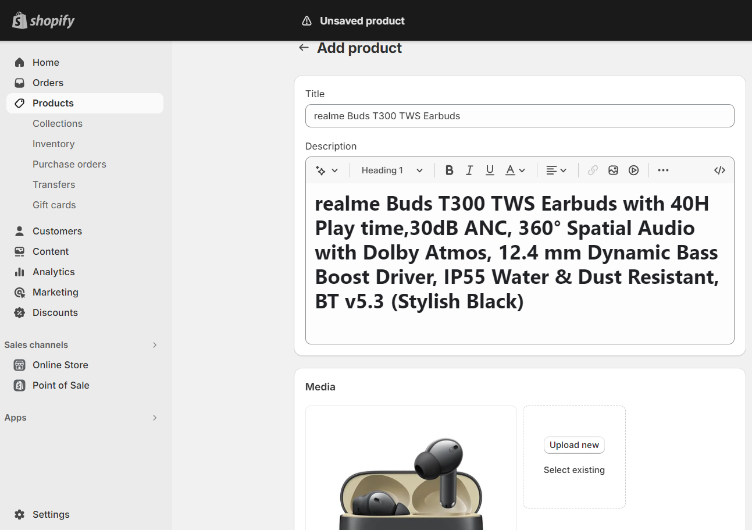Click the Online Store icon

pyautogui.click(x=20, y=365)
